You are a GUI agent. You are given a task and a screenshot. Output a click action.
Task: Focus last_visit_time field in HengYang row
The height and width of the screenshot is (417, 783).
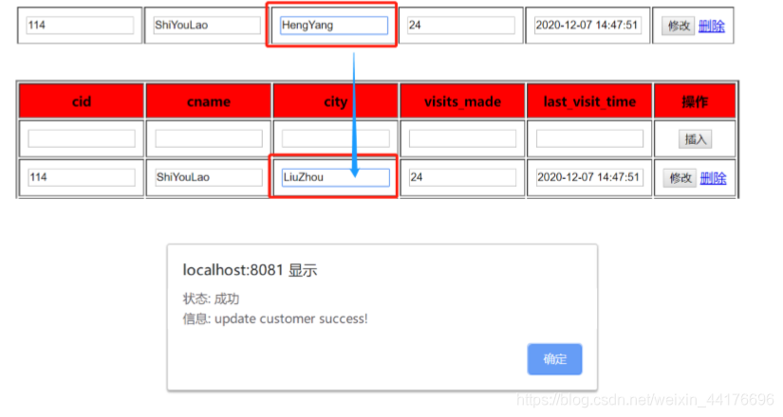click(x=587, y=25)
